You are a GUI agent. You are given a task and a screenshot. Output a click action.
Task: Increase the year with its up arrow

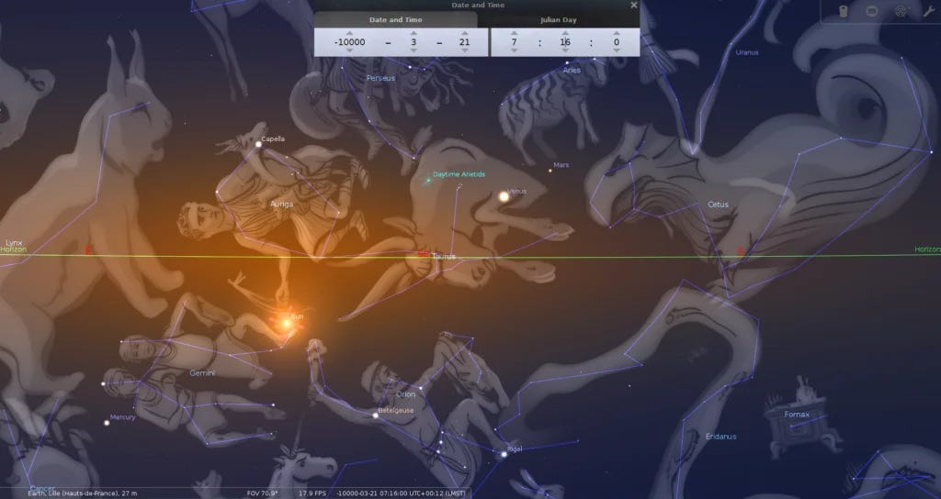[350, 34]
